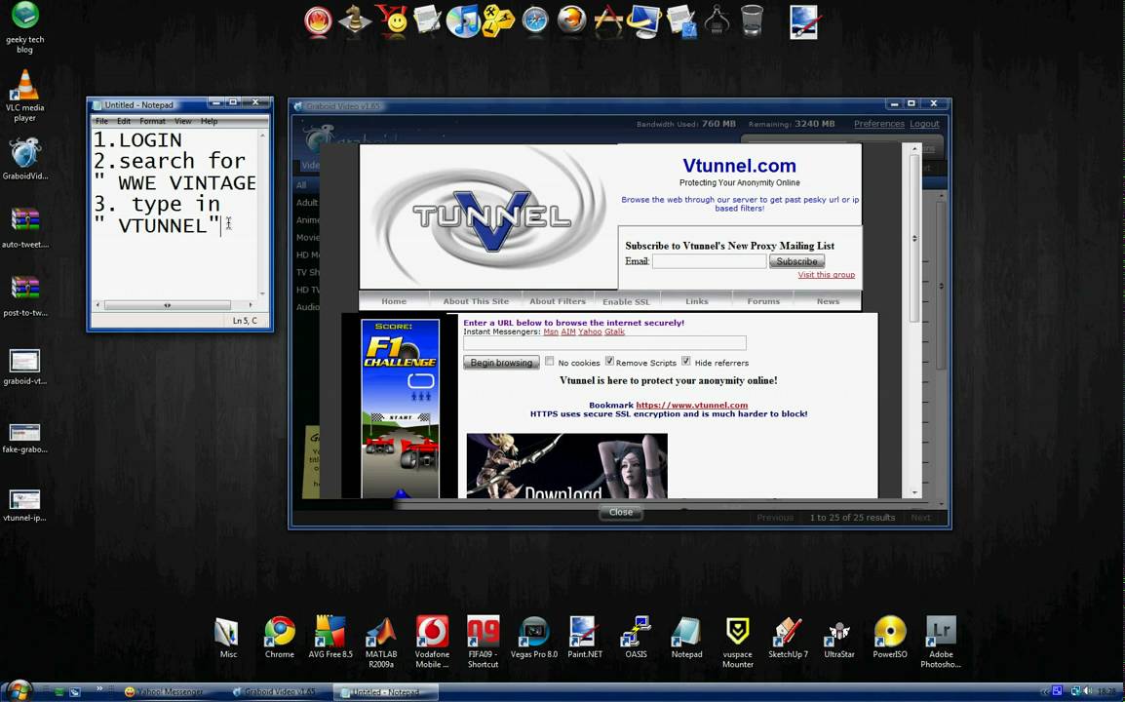Uncheck the Remove Scripts checkbox

[x=609, y=361]
